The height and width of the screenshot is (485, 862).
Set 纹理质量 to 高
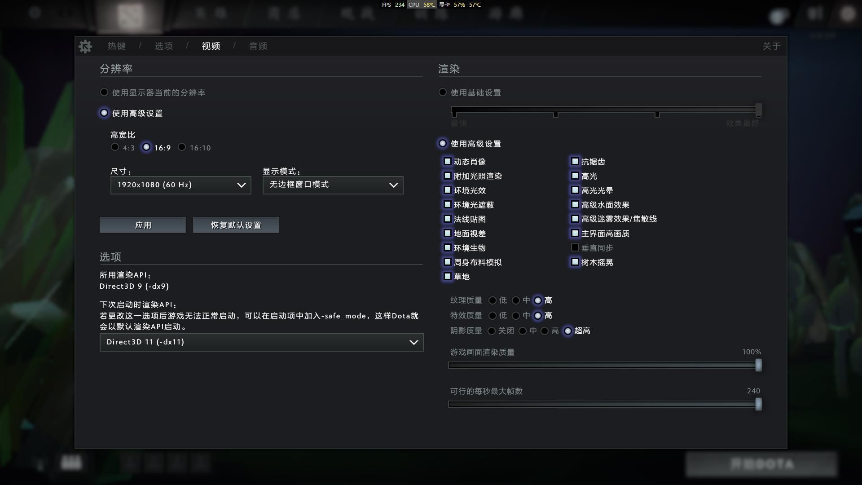tap(538, 300)
